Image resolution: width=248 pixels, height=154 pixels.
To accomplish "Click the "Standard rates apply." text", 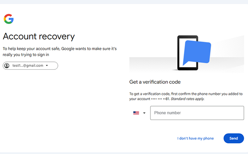I will (188, 99).
